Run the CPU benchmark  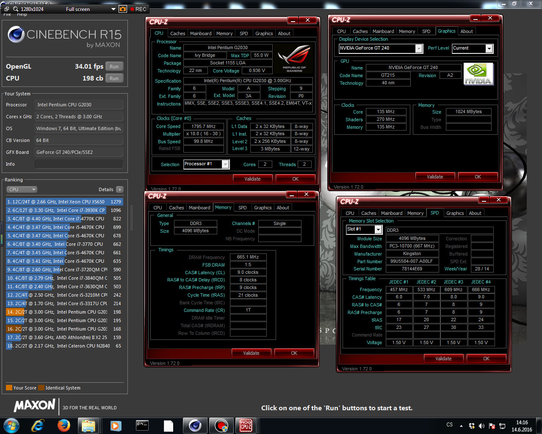(x=114, y=78)
